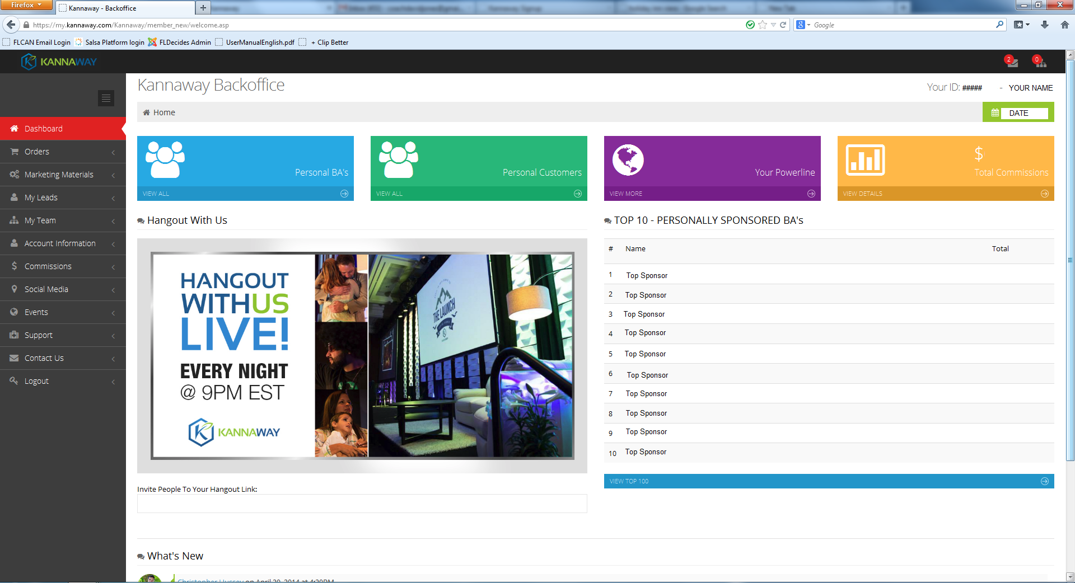Expand the Account Information chevron
The height and width of the screenshot is (583, 1075).
pos(113,244)
